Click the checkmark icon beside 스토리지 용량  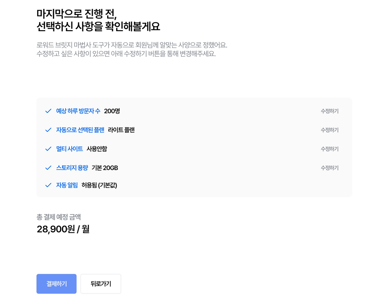48,168
